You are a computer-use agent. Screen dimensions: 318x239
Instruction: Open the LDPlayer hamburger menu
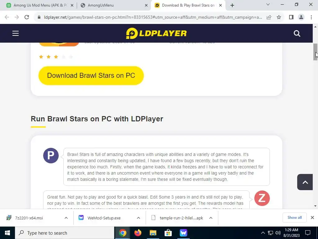[16, 33]
